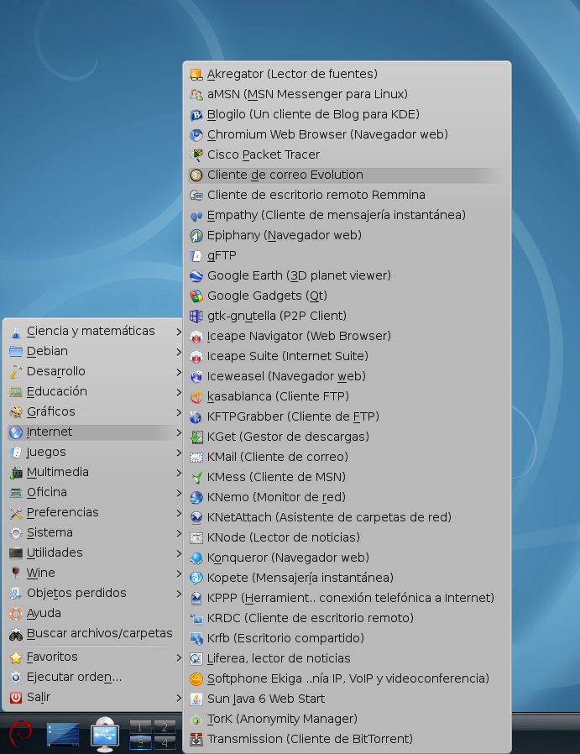Click the Chromium Web Browser icon
This screenshot has height=754, width=580.
[196, 134]
